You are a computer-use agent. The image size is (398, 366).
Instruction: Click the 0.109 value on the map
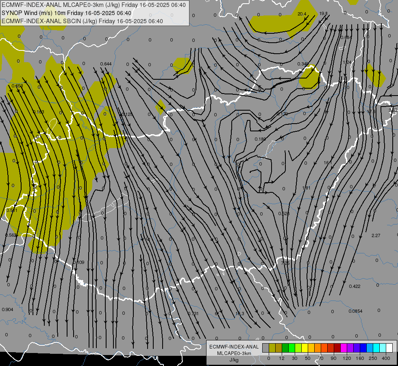pos(78,262)
